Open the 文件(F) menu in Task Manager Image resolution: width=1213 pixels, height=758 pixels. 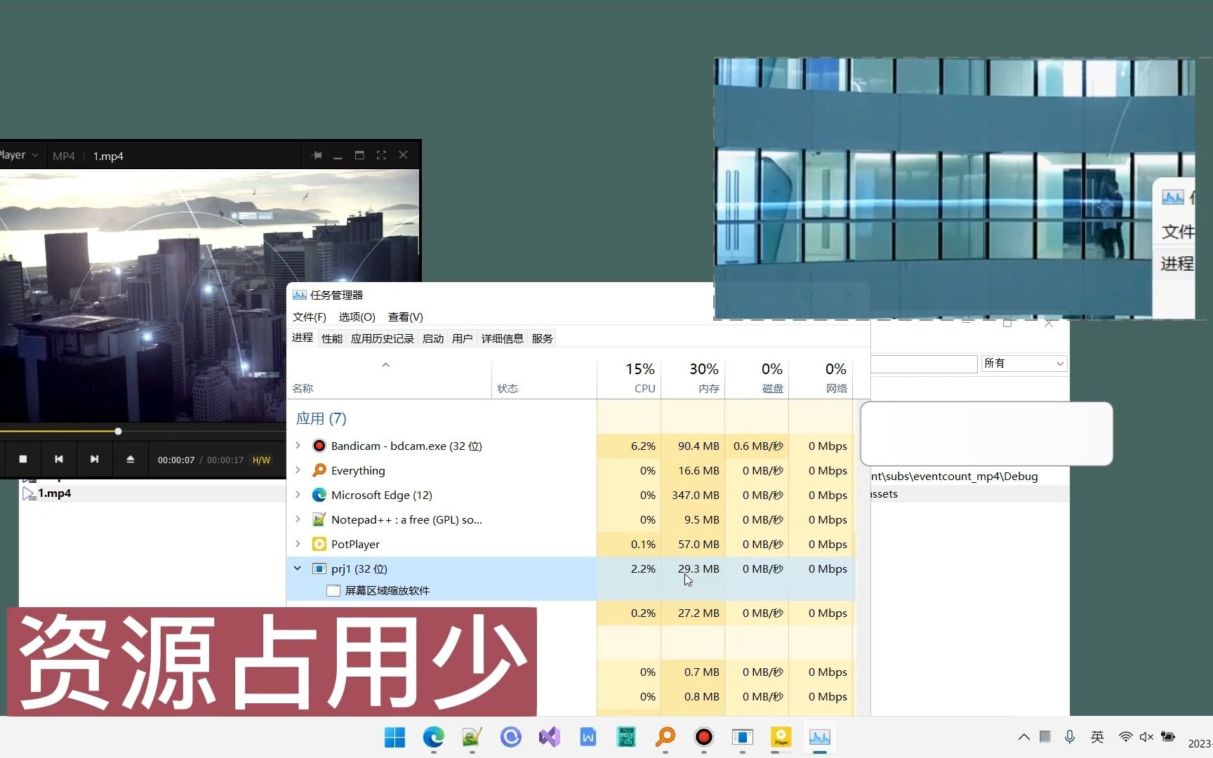(x=309, y=317)
